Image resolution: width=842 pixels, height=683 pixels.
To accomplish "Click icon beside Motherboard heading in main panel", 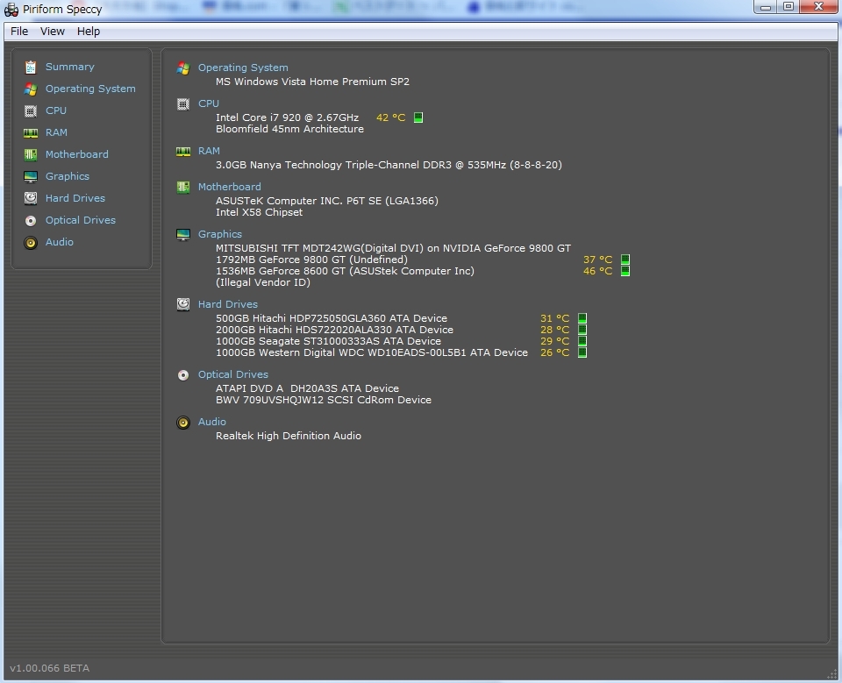I will (183, 187).
